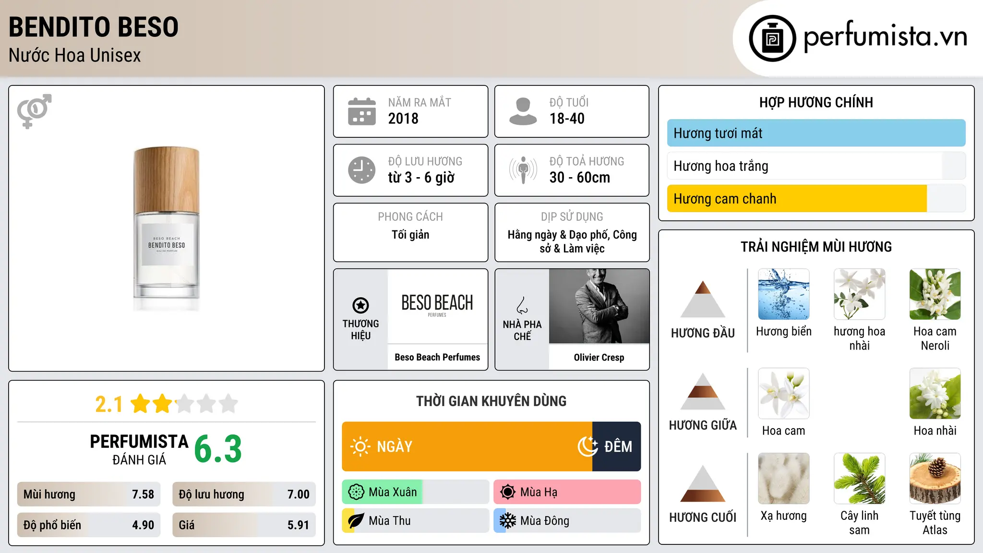Click the orange Ngày time bar
This screenshot has width=983, height=553.
pos(467,446)
